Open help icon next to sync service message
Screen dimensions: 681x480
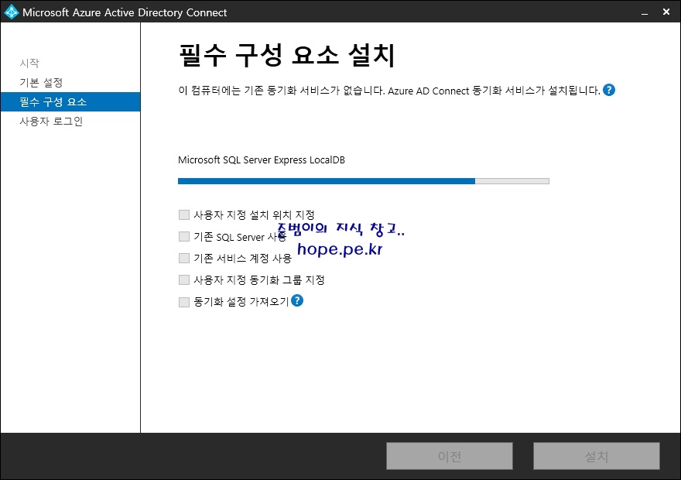pyautogui.click(x=609, y=90)
